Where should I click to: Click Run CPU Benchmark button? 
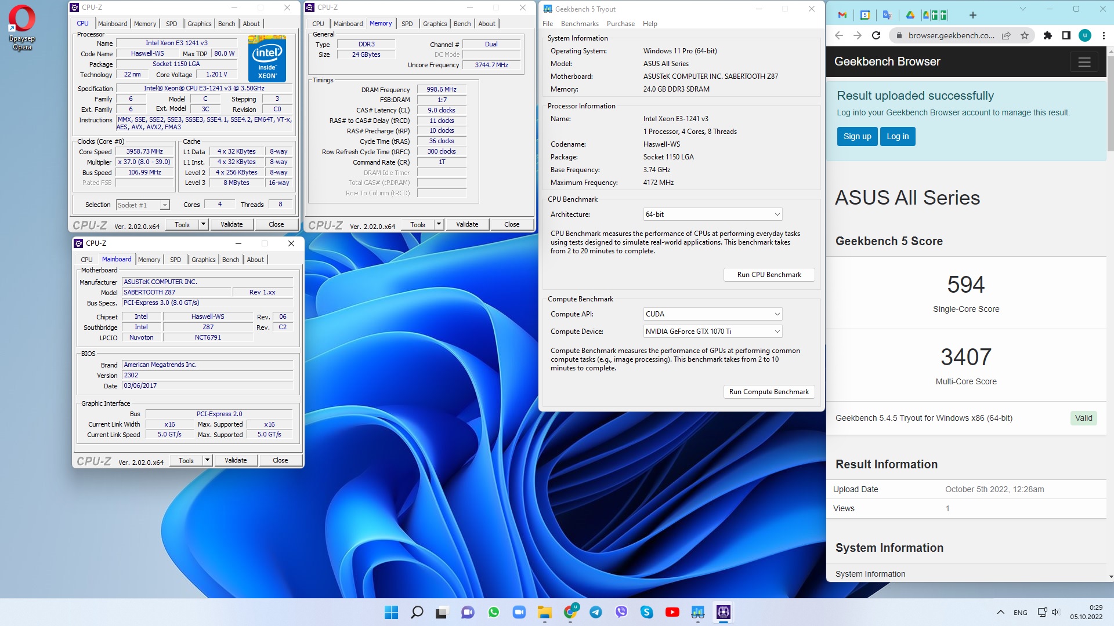(769, 275)
